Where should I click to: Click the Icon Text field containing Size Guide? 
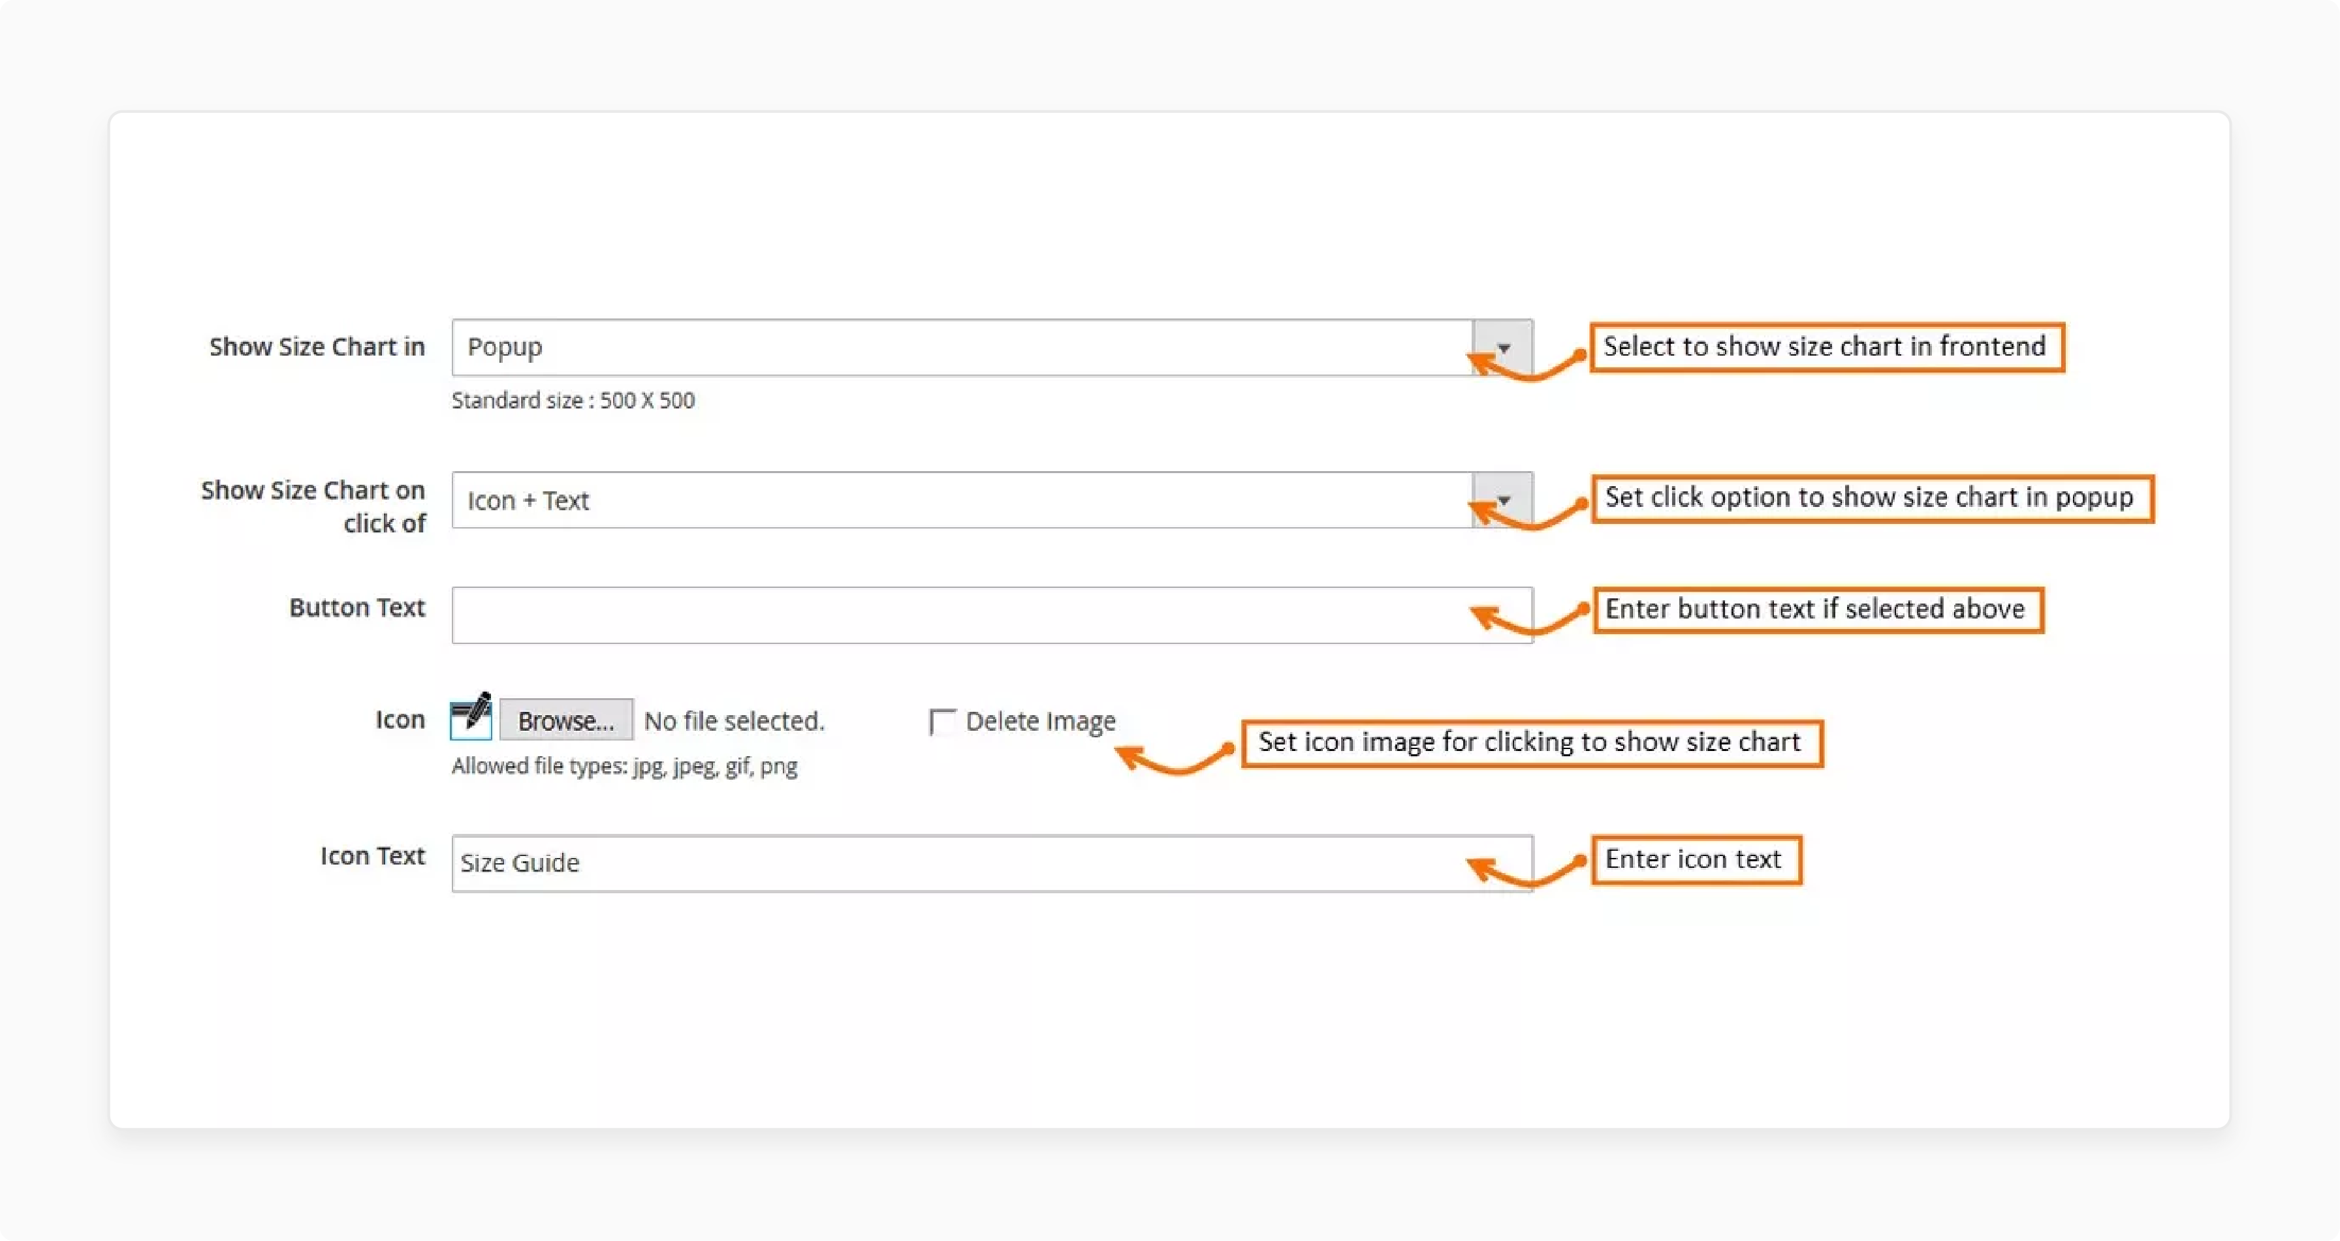(x=992, y=863)
